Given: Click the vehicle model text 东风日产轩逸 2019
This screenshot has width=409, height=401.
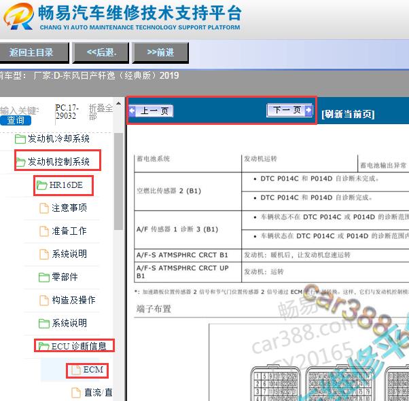Looking at the screenshot, I should click(106, 76).
